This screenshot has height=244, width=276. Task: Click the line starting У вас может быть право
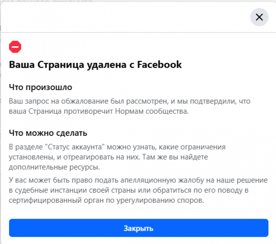138,180
